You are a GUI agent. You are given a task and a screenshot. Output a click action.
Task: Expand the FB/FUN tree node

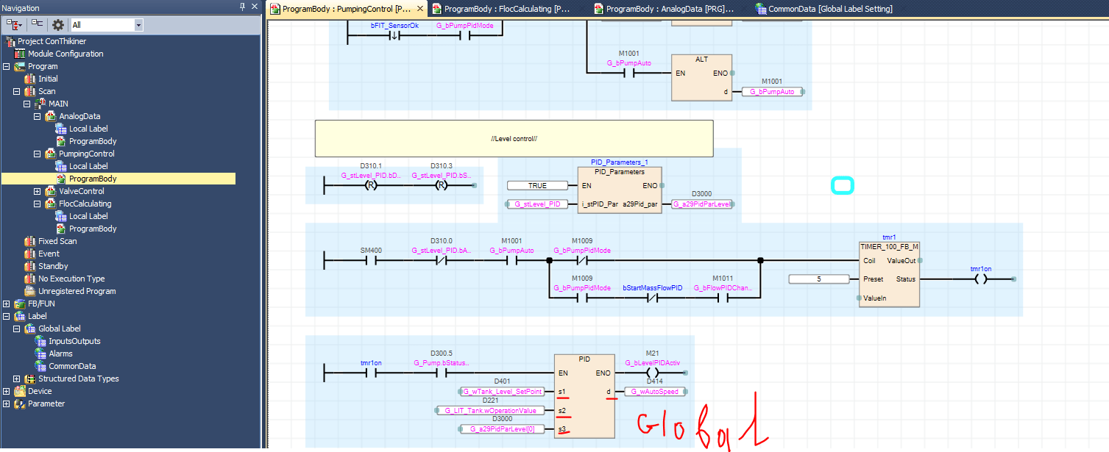click(6, 304)
